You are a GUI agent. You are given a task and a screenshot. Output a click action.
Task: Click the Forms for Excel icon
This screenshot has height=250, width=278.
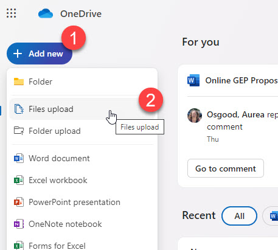coord(19,246)
